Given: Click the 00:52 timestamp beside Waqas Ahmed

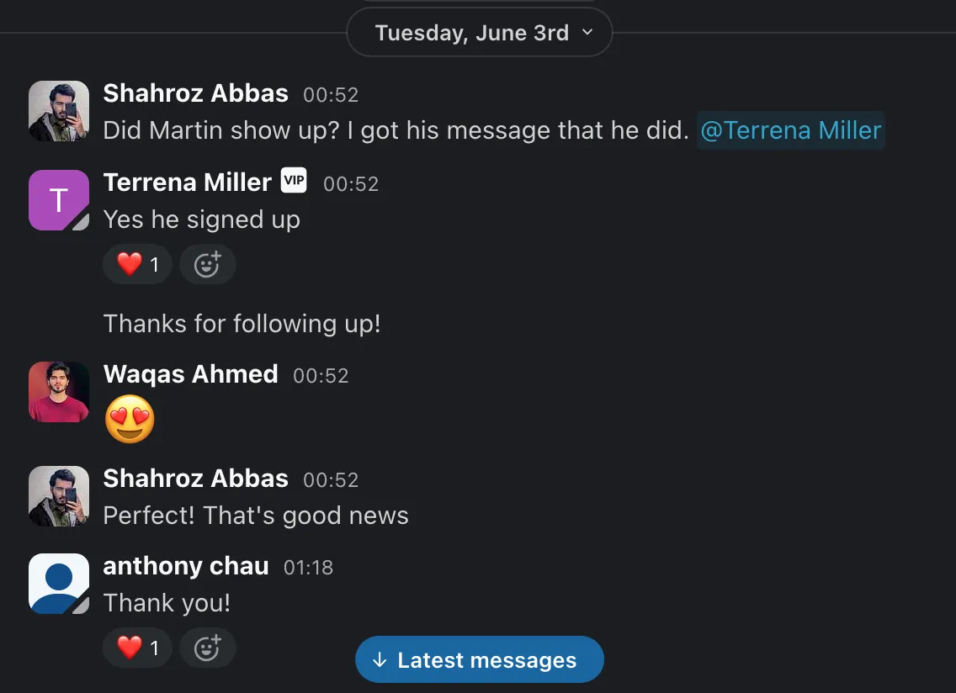Looking at the screenshot, I should pyautogui.click(x=321, y=376).
